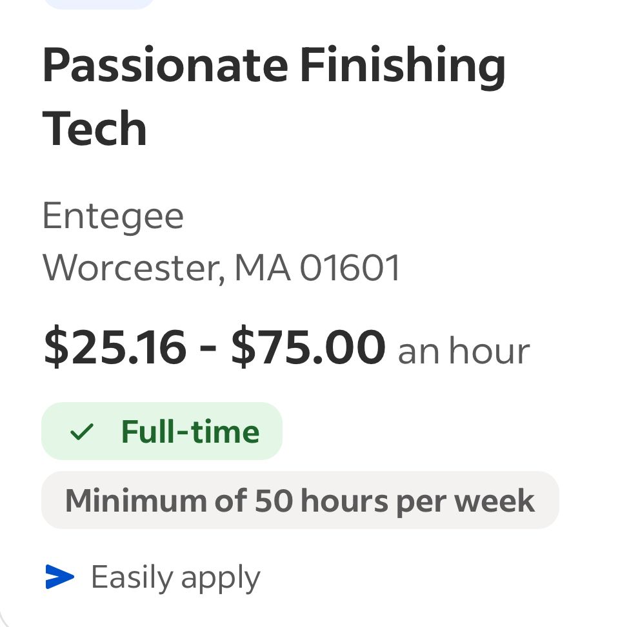Click the word "Passionate" in the title
Screen dimensions: 629x627
(x=165, y=66)
